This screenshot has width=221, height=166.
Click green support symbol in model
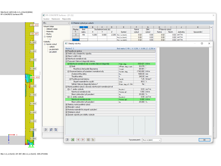tap(31, 146)
